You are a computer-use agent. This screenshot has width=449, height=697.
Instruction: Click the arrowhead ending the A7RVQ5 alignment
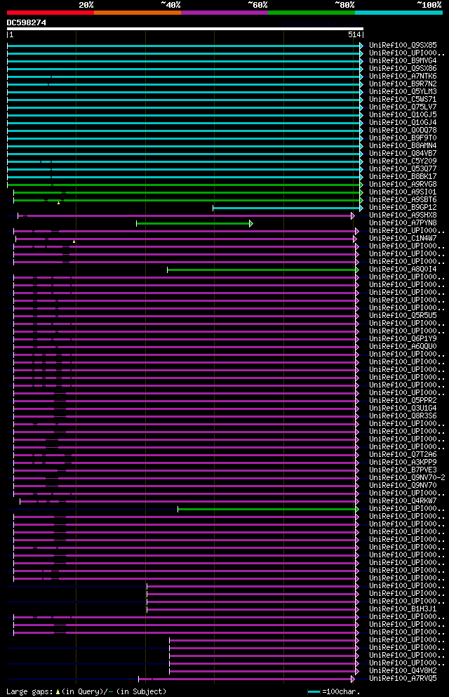coord(353,679)
